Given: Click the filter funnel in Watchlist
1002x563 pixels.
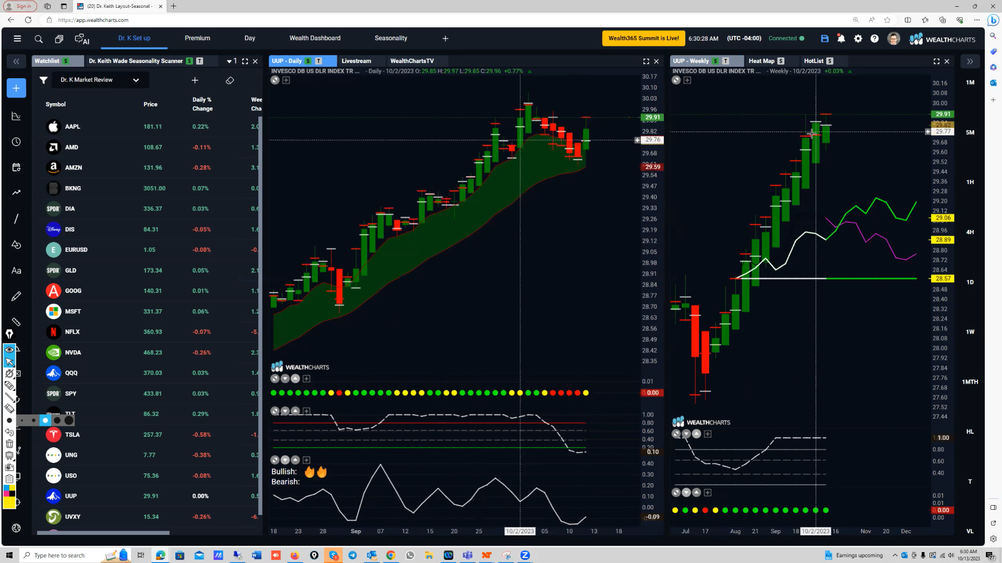Looking at the screenshot, I should point(44,80).
